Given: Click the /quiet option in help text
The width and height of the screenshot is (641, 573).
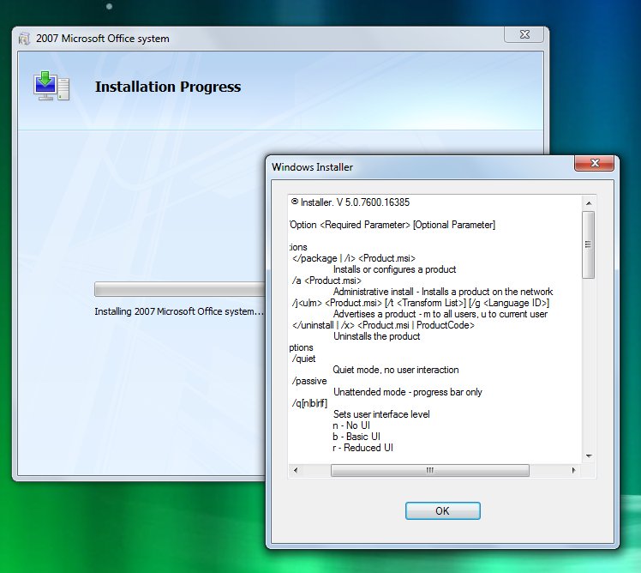Looking at the screenshot, I should (x=306, y=359).
